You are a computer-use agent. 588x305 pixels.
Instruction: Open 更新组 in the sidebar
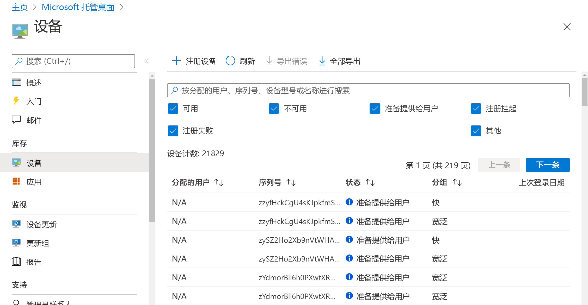click(x=38, y=243)
